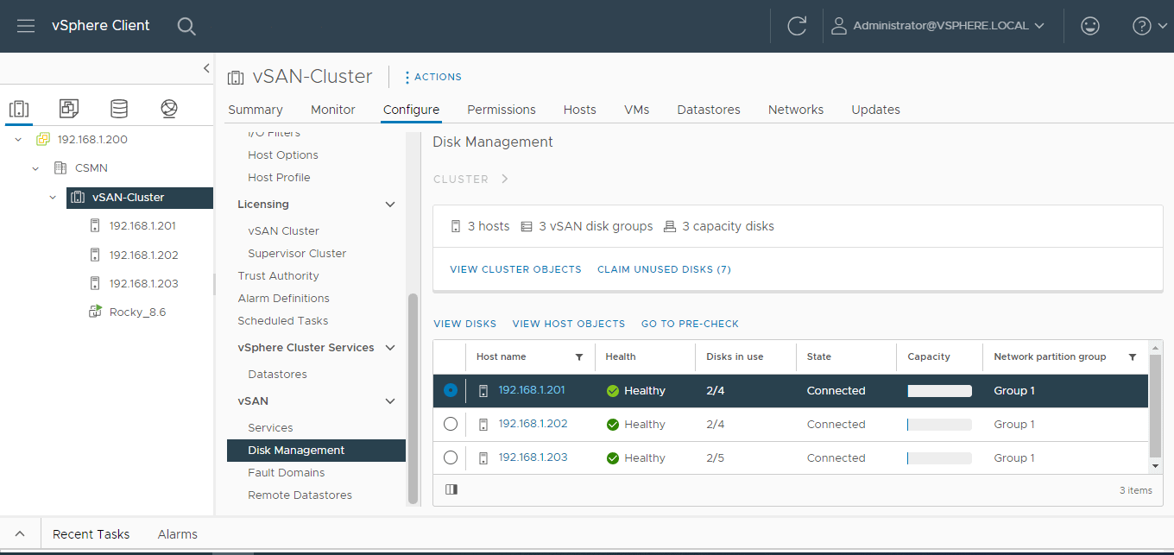Switch to the Monitor tab
The width and height of the screenshot is (1174, 555).
pos(333,110)
